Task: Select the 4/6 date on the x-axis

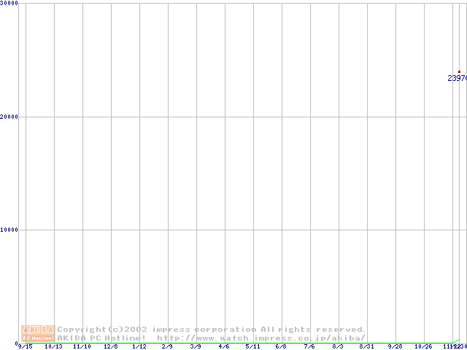Action: point(223,346)
